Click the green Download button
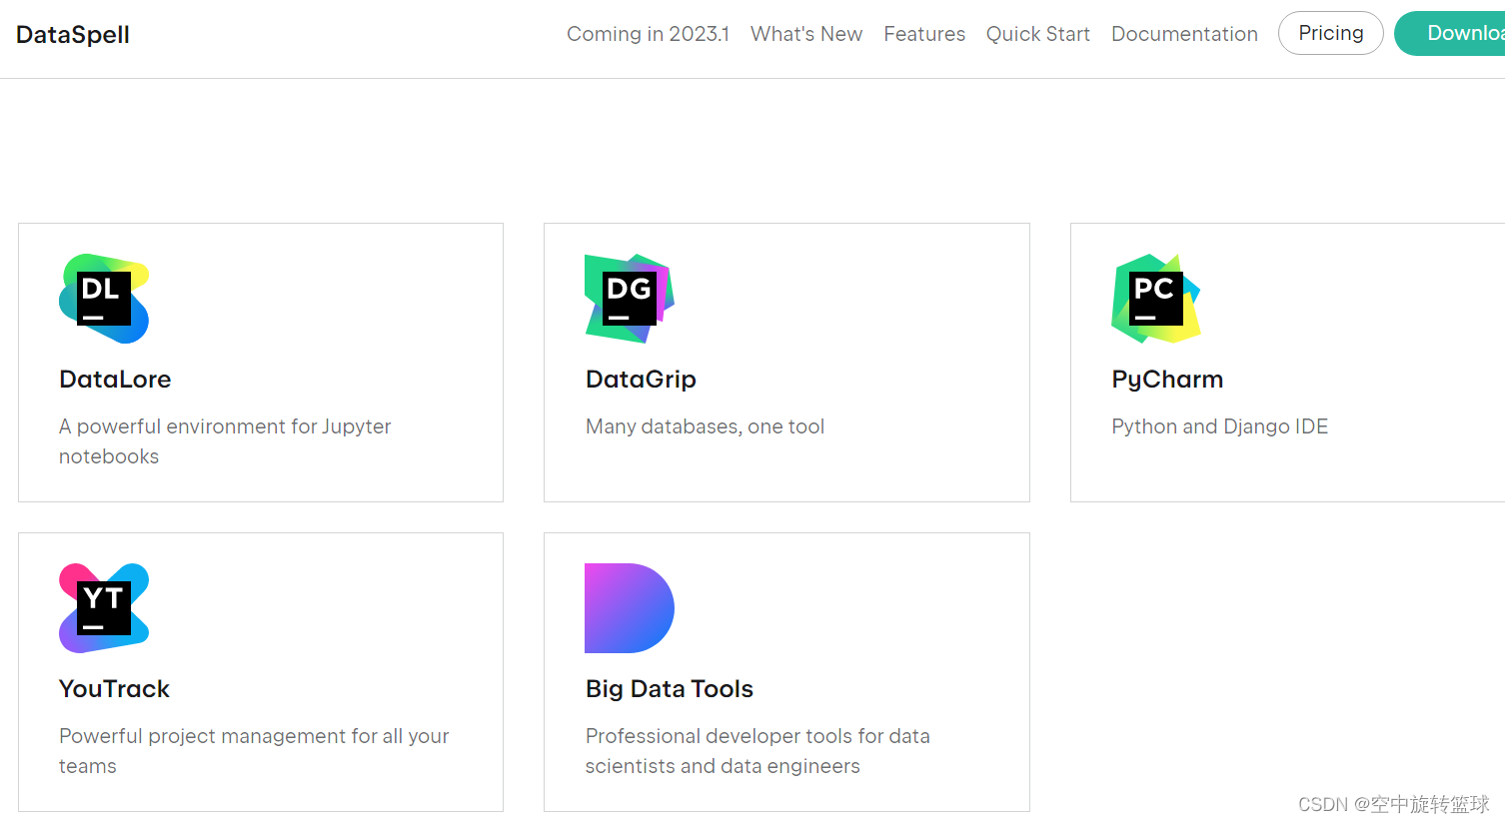 1451,33
